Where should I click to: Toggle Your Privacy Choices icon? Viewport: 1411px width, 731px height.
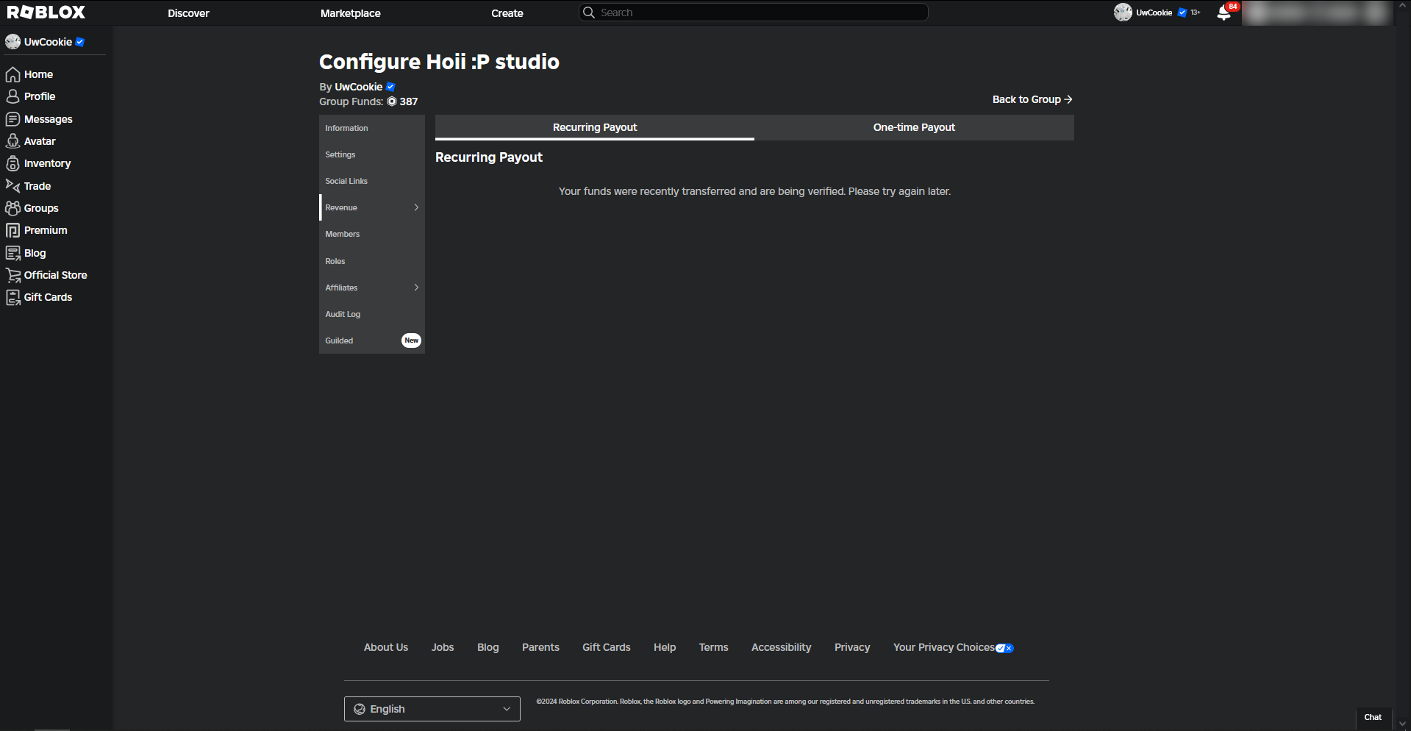click(x=1004, y=648)
